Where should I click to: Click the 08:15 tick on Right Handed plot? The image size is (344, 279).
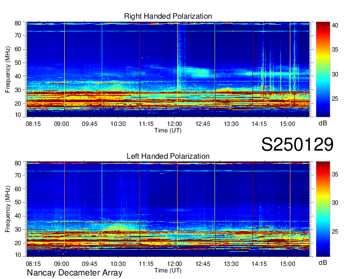pos(33,124)
